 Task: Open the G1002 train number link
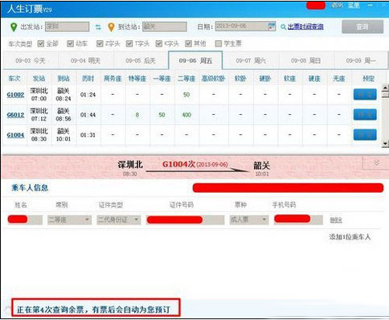pyautogui.click(x=15, y=95)
